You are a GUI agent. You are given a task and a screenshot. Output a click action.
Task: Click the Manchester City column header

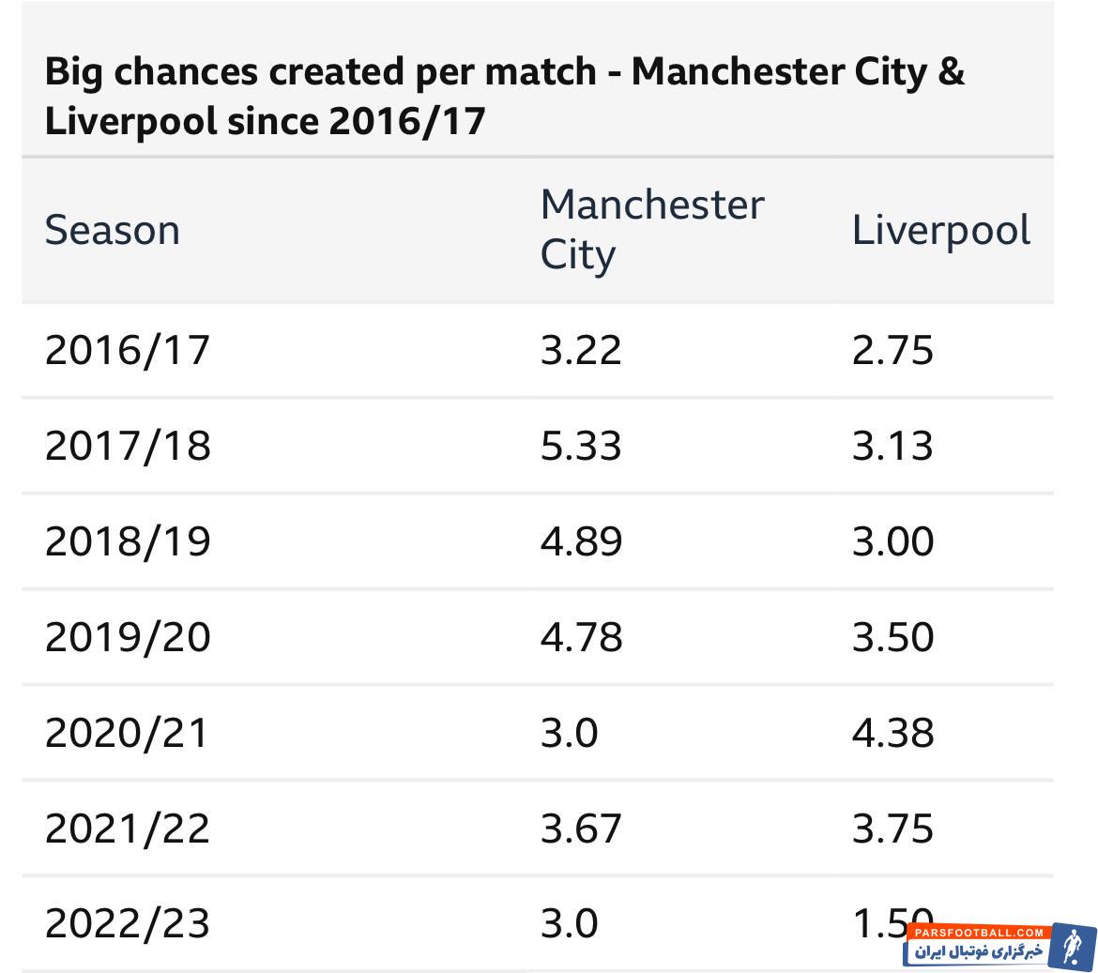point(651,230)
